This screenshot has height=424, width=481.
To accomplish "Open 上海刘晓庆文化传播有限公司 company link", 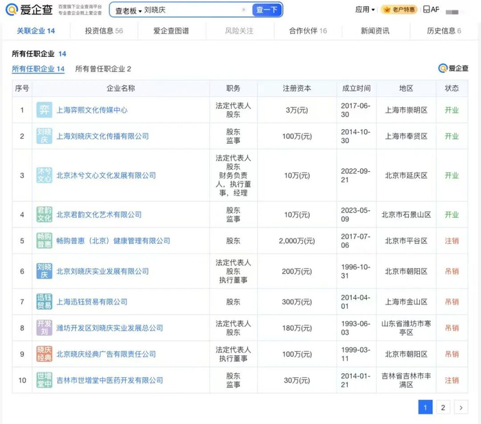I will click(102, 136).
